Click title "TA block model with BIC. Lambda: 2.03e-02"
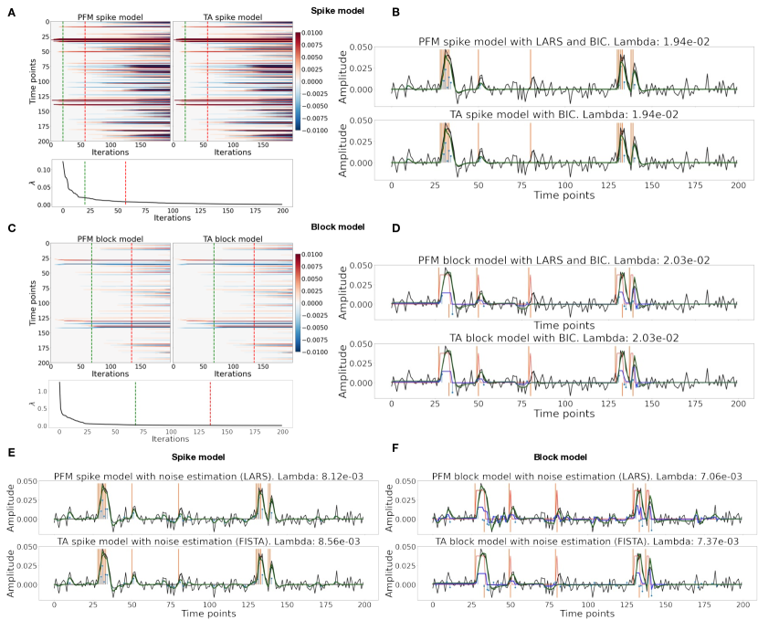The width and height of the screenshot is (758, 620). click(564, 338)
